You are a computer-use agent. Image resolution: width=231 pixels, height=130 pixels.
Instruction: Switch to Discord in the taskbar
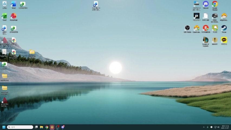pos(63,127)
